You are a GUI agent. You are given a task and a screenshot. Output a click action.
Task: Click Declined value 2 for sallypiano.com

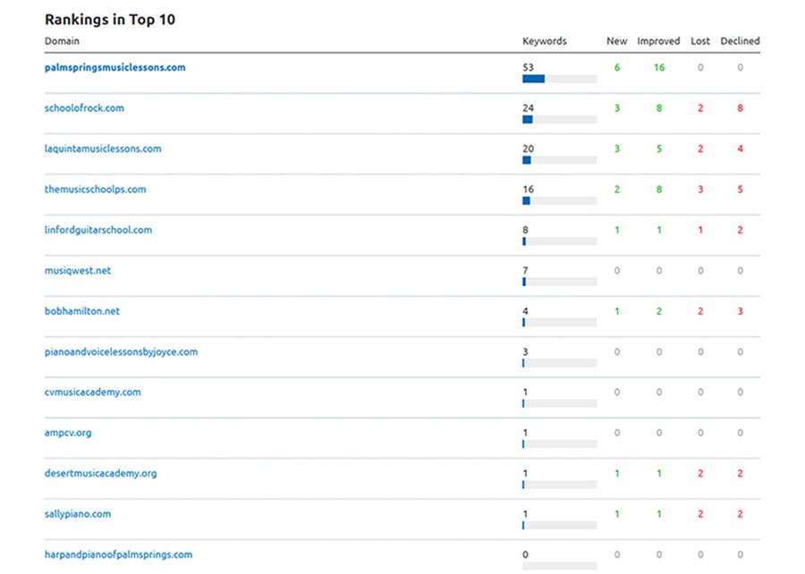741,513
